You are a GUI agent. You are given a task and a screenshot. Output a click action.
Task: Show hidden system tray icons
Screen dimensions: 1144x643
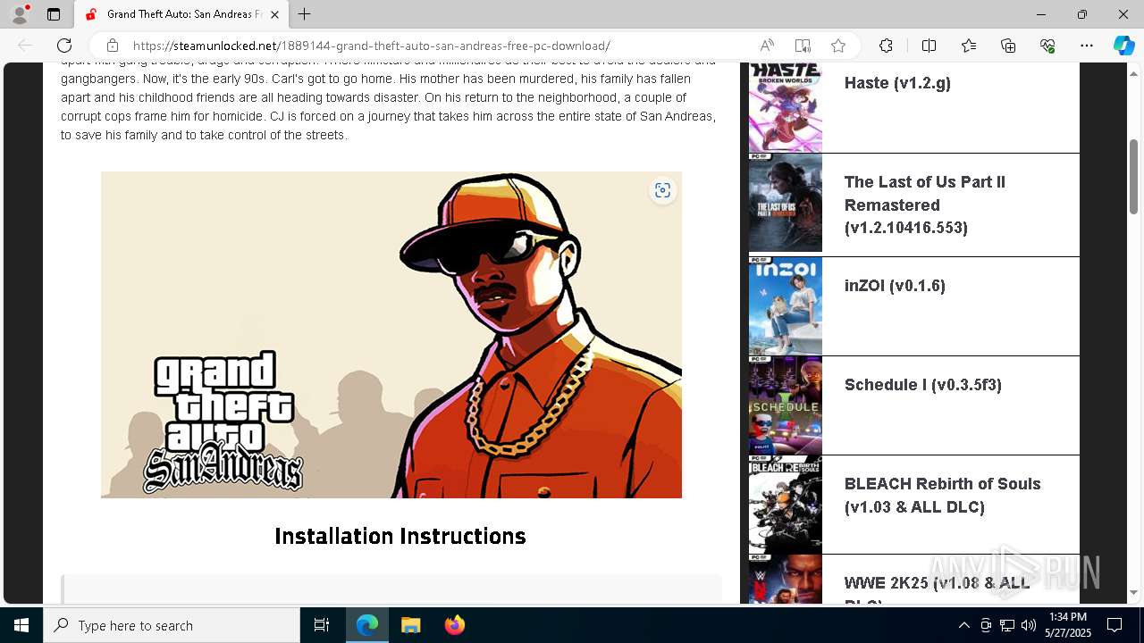coord(963,625)
